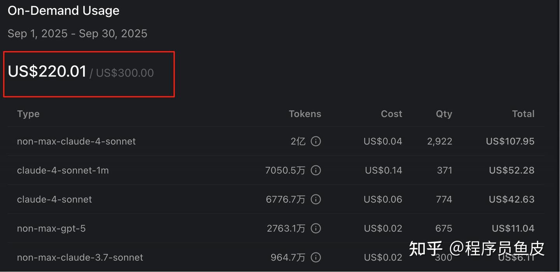
Task: Select the claude-4-sonnet-1m row
Action: 63,170
